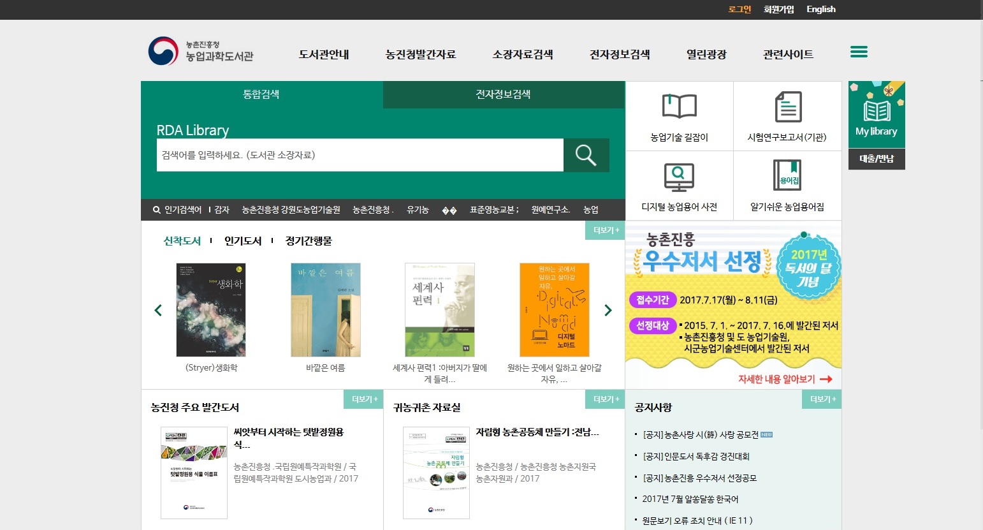Switch to 통합검색 tab

click(261, 94)
